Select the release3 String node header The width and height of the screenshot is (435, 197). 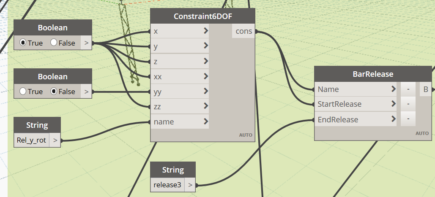[x=173, y=170]
